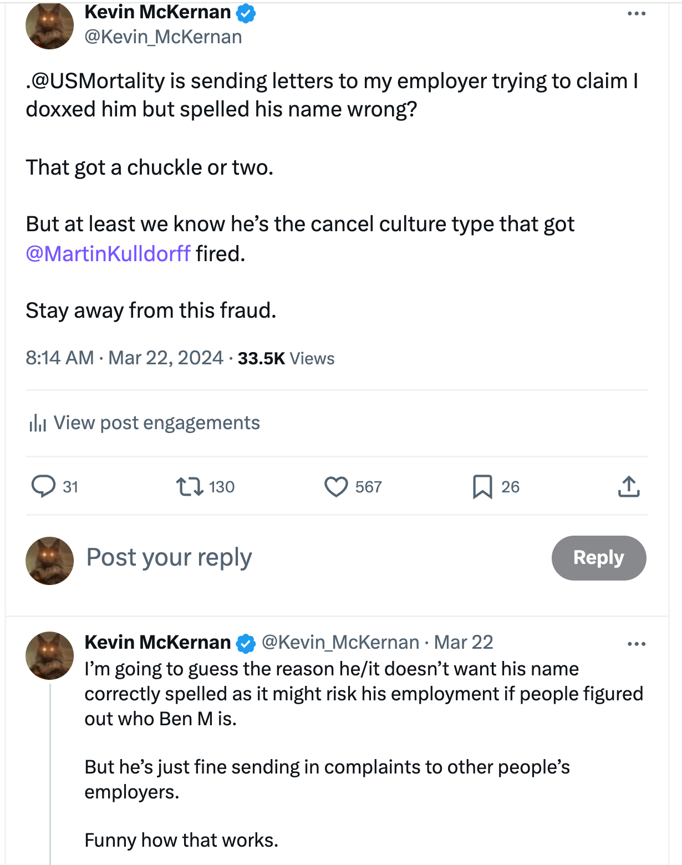Open the share post icon

click(629, 487)
